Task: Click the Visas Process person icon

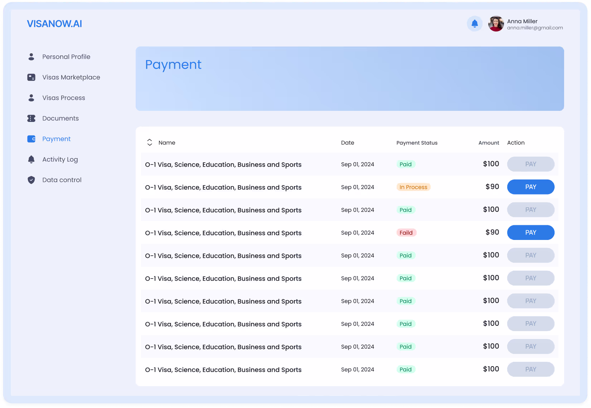Action: pyautogui.click(x=31, y=98)
